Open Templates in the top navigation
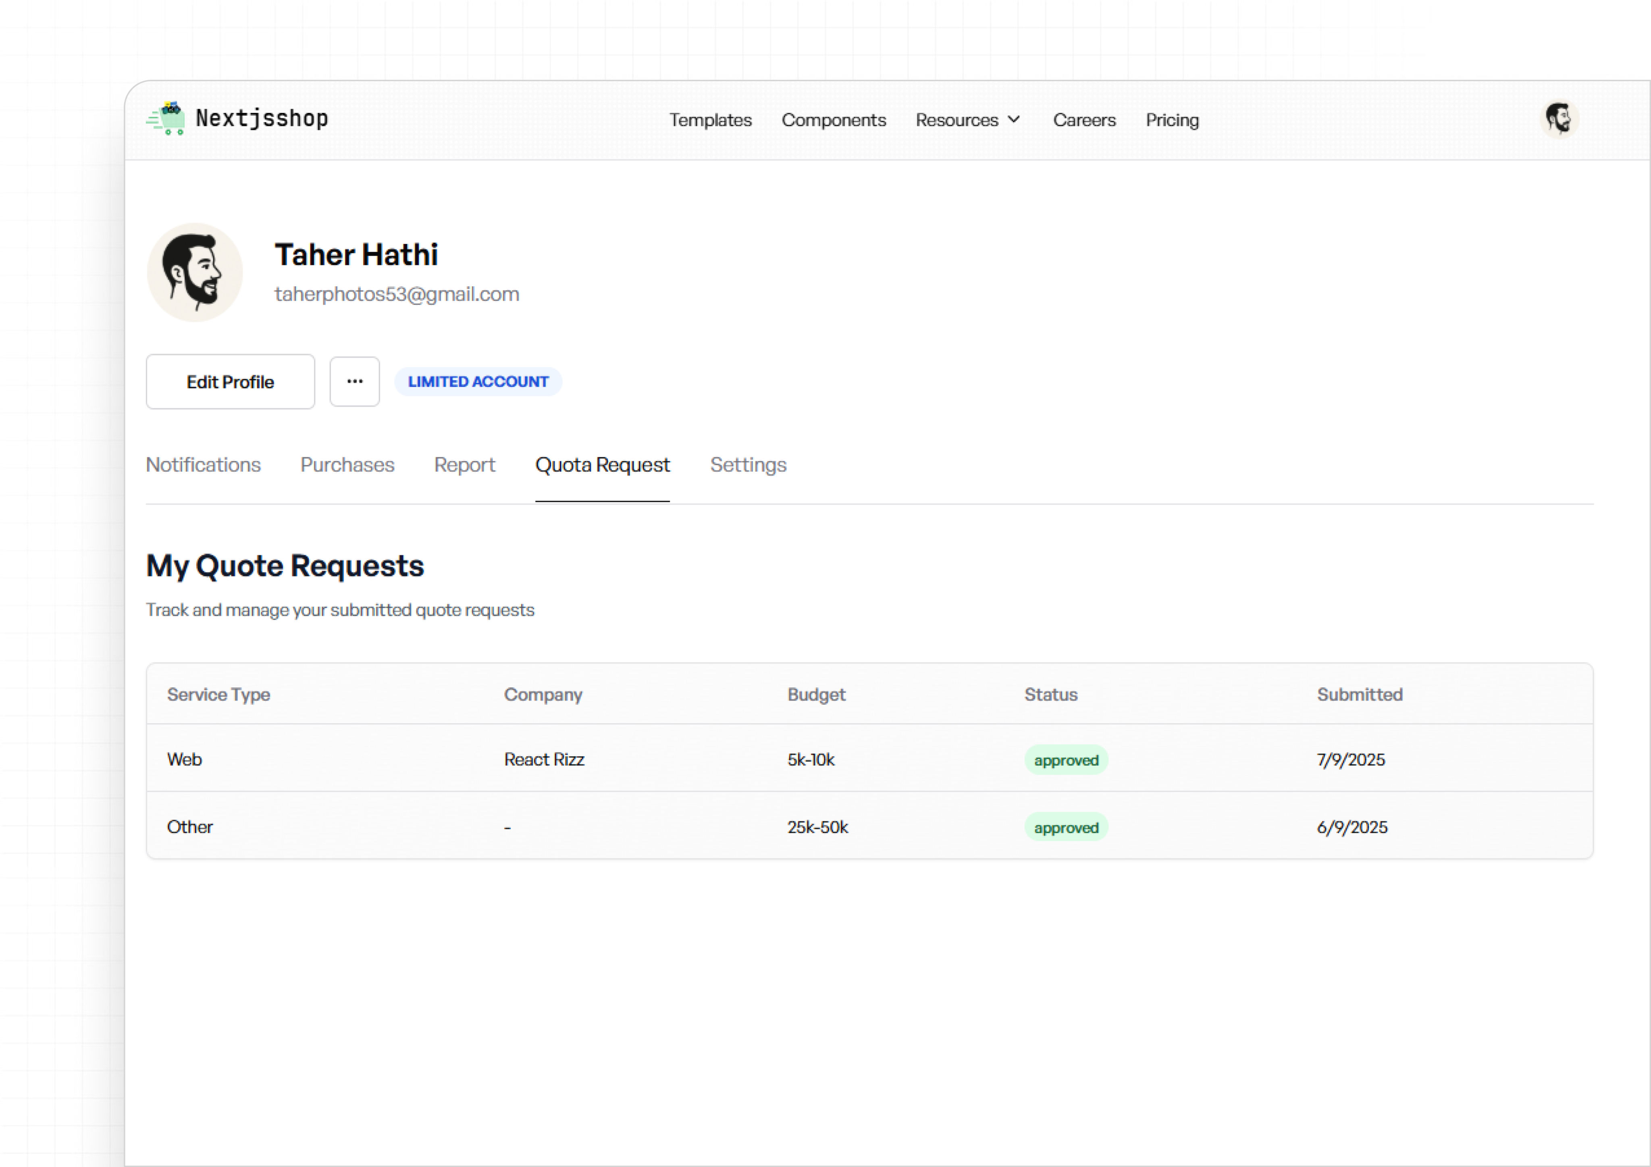1651x1167 pixels. tap(711, 120)
